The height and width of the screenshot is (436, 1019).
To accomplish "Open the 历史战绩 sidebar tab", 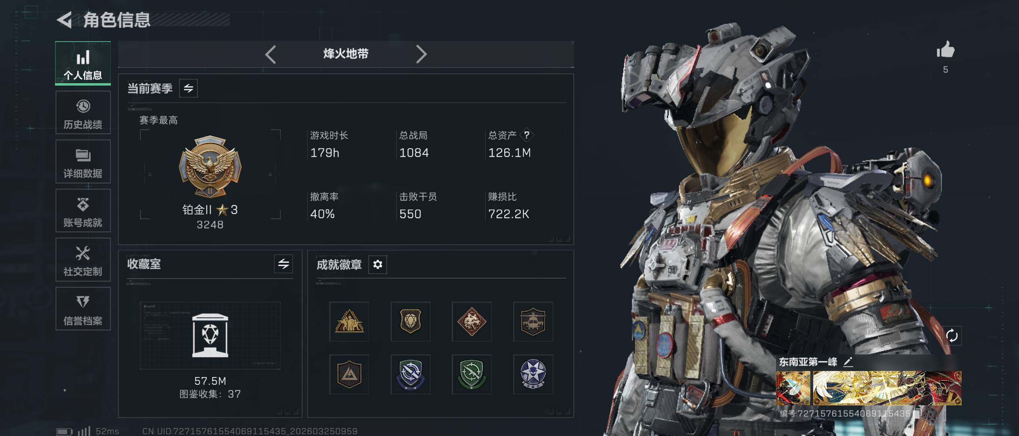I will coord(83,113).
